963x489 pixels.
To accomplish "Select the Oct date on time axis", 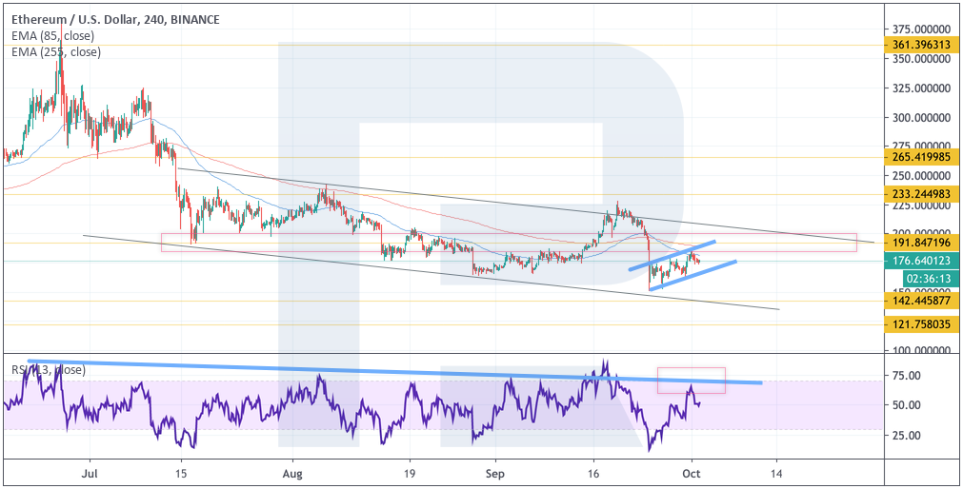I will pos(692,472).
